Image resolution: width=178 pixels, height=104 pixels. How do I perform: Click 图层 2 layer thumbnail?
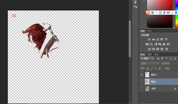147,75
